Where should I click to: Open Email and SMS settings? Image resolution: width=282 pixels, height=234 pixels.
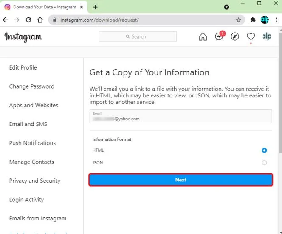point(28,124)
